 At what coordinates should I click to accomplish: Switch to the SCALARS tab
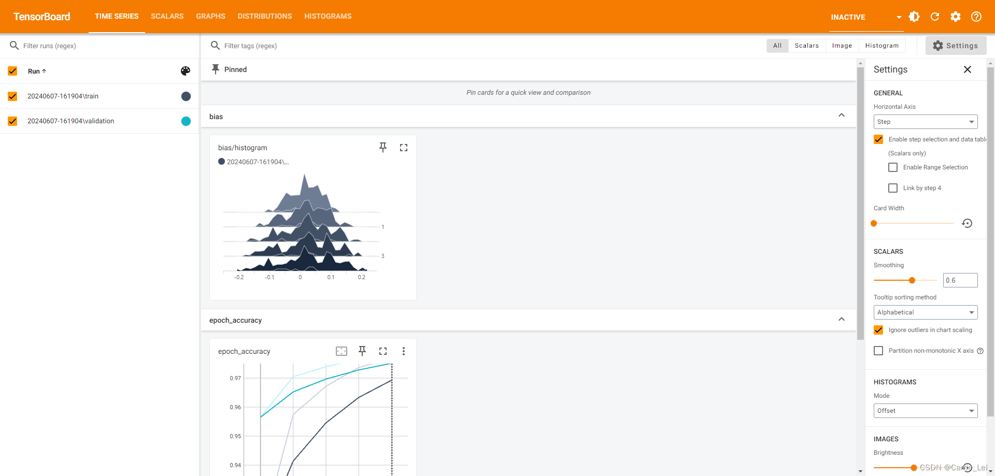point(167,17)
